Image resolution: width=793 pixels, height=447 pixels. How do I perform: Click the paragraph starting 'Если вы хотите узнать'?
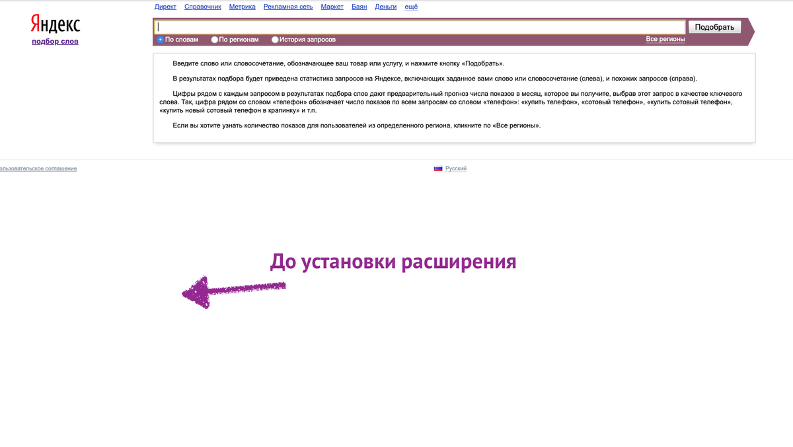[357, 125]
